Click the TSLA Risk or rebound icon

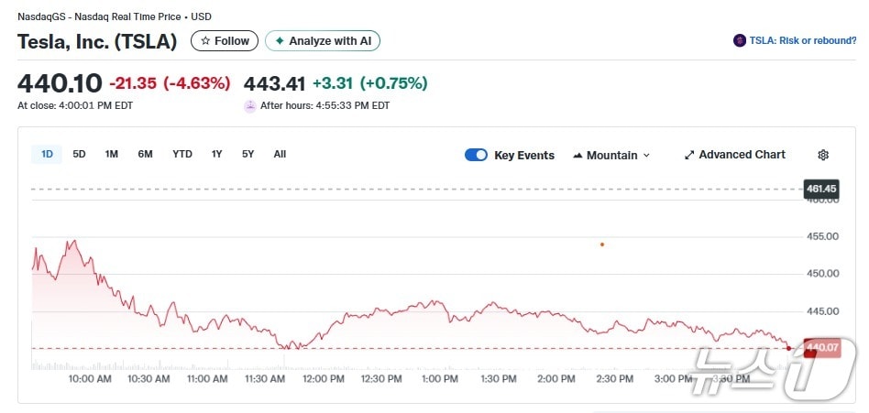click(739, 41)
